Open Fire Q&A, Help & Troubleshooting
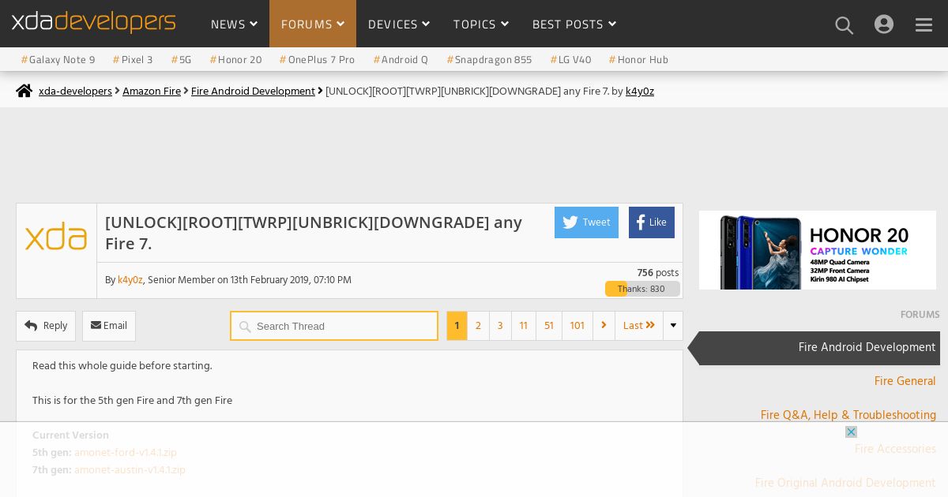948x497 pixels. pos(848,415)
